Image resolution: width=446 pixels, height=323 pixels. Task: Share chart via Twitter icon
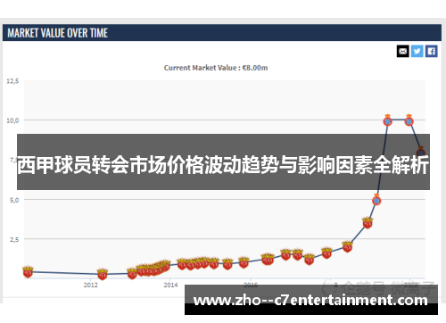417,51
